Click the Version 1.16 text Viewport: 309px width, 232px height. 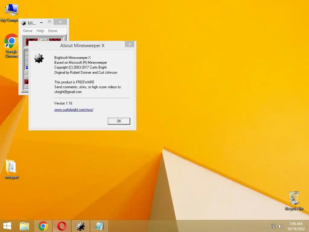pos(63,103)
